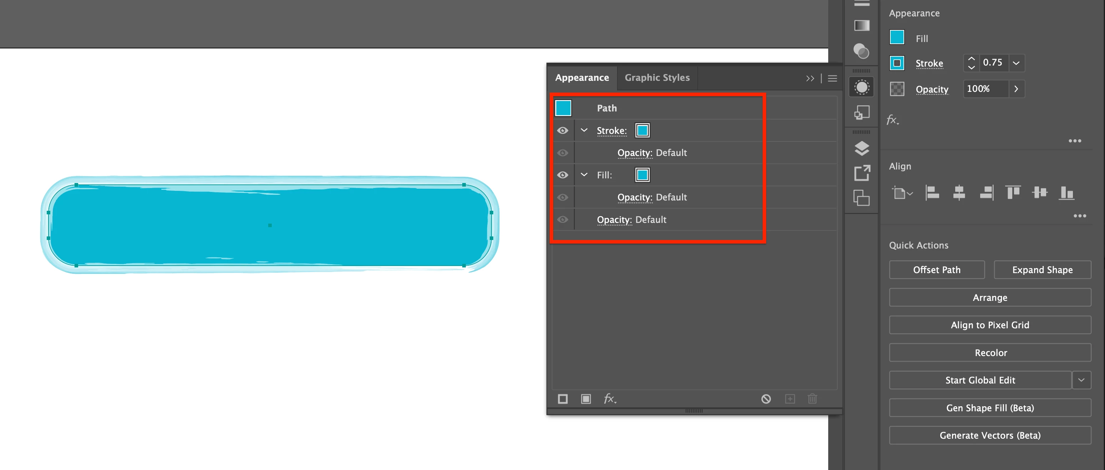This screenshot has height=470, width=1105.
Task: Open the Gradient panel icon in dock
Action: tap(861, 26)
